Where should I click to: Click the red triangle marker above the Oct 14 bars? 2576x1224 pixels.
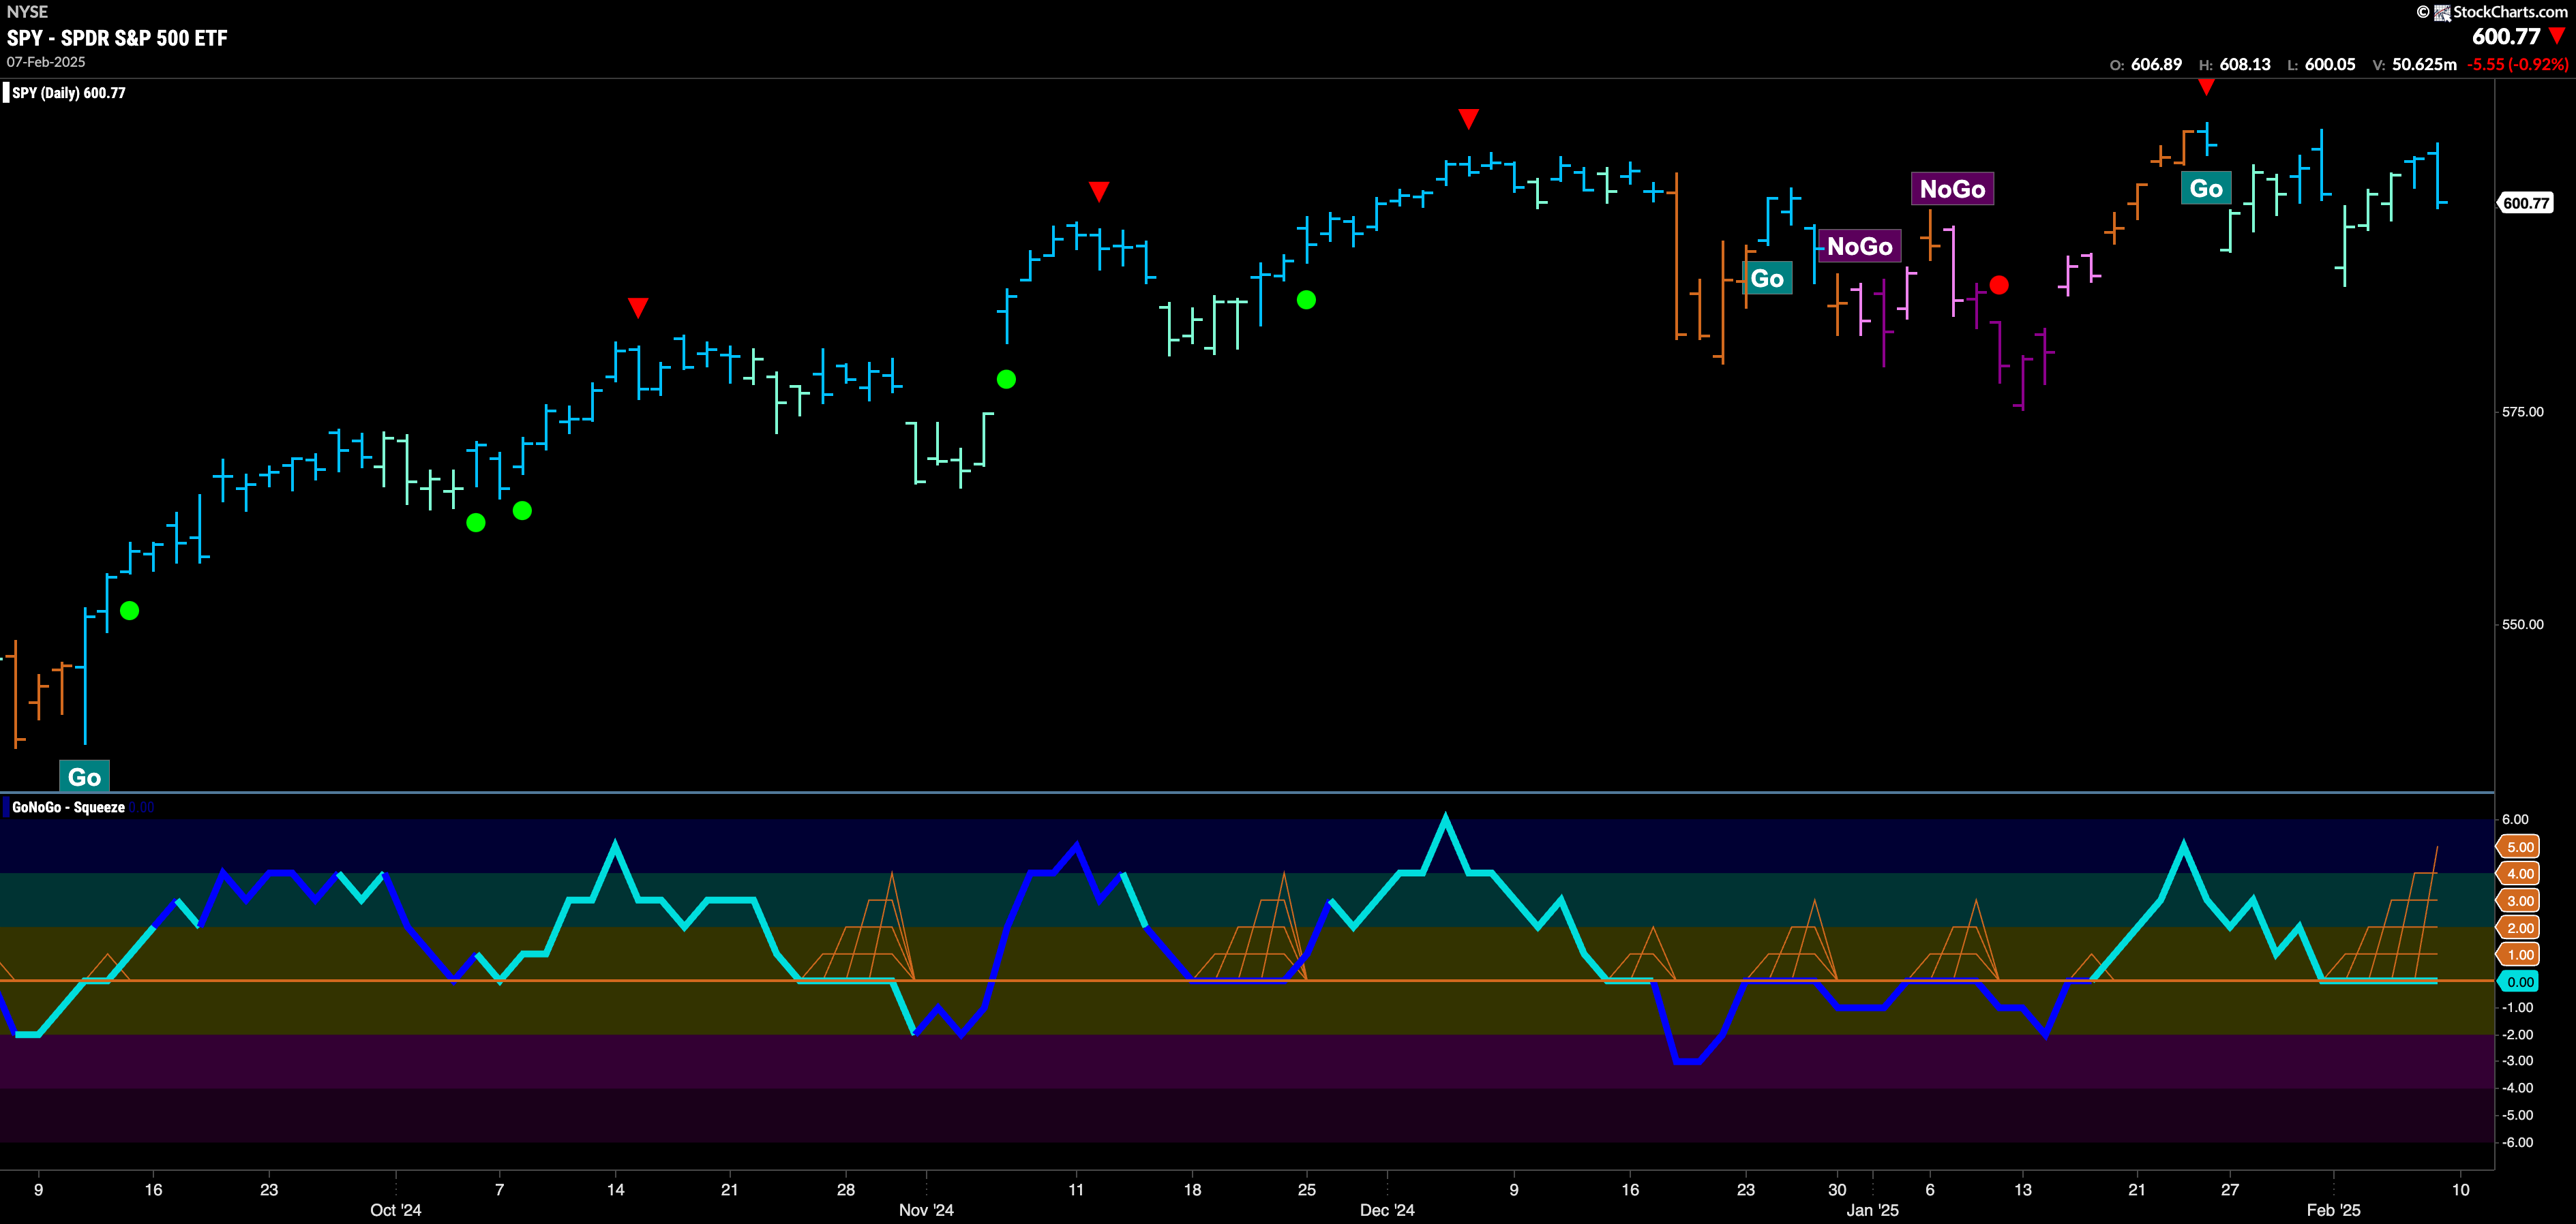638,307
